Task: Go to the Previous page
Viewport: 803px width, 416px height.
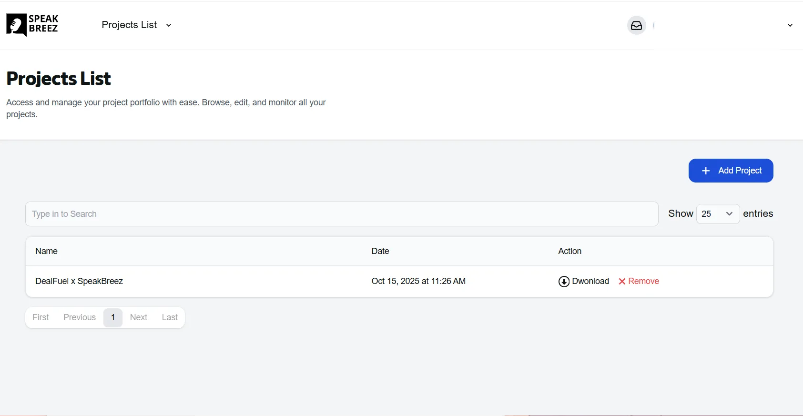Action: [80, 317]
